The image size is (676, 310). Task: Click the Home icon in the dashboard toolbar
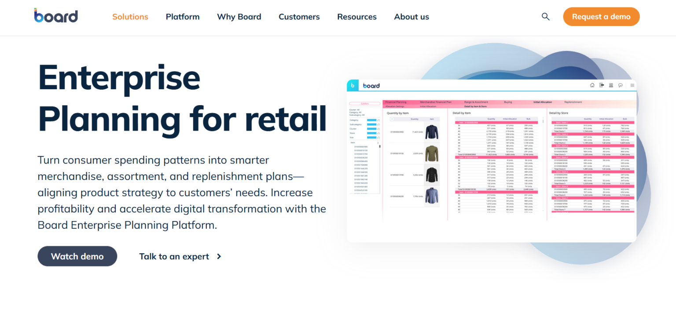(592, 85)
